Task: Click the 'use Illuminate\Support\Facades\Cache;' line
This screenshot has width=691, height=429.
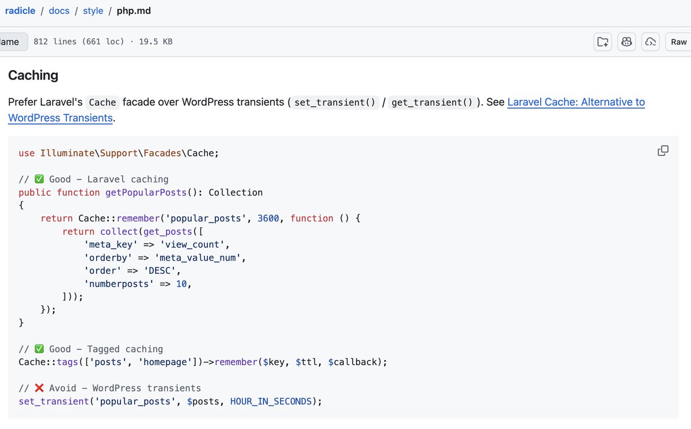Action: point(119,153)
